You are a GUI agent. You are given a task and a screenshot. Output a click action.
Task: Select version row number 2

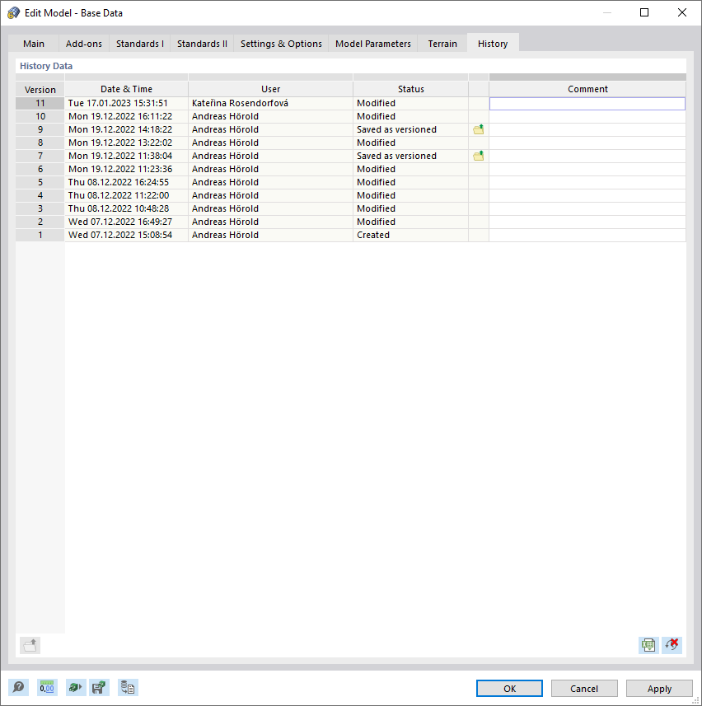point(40,222)
